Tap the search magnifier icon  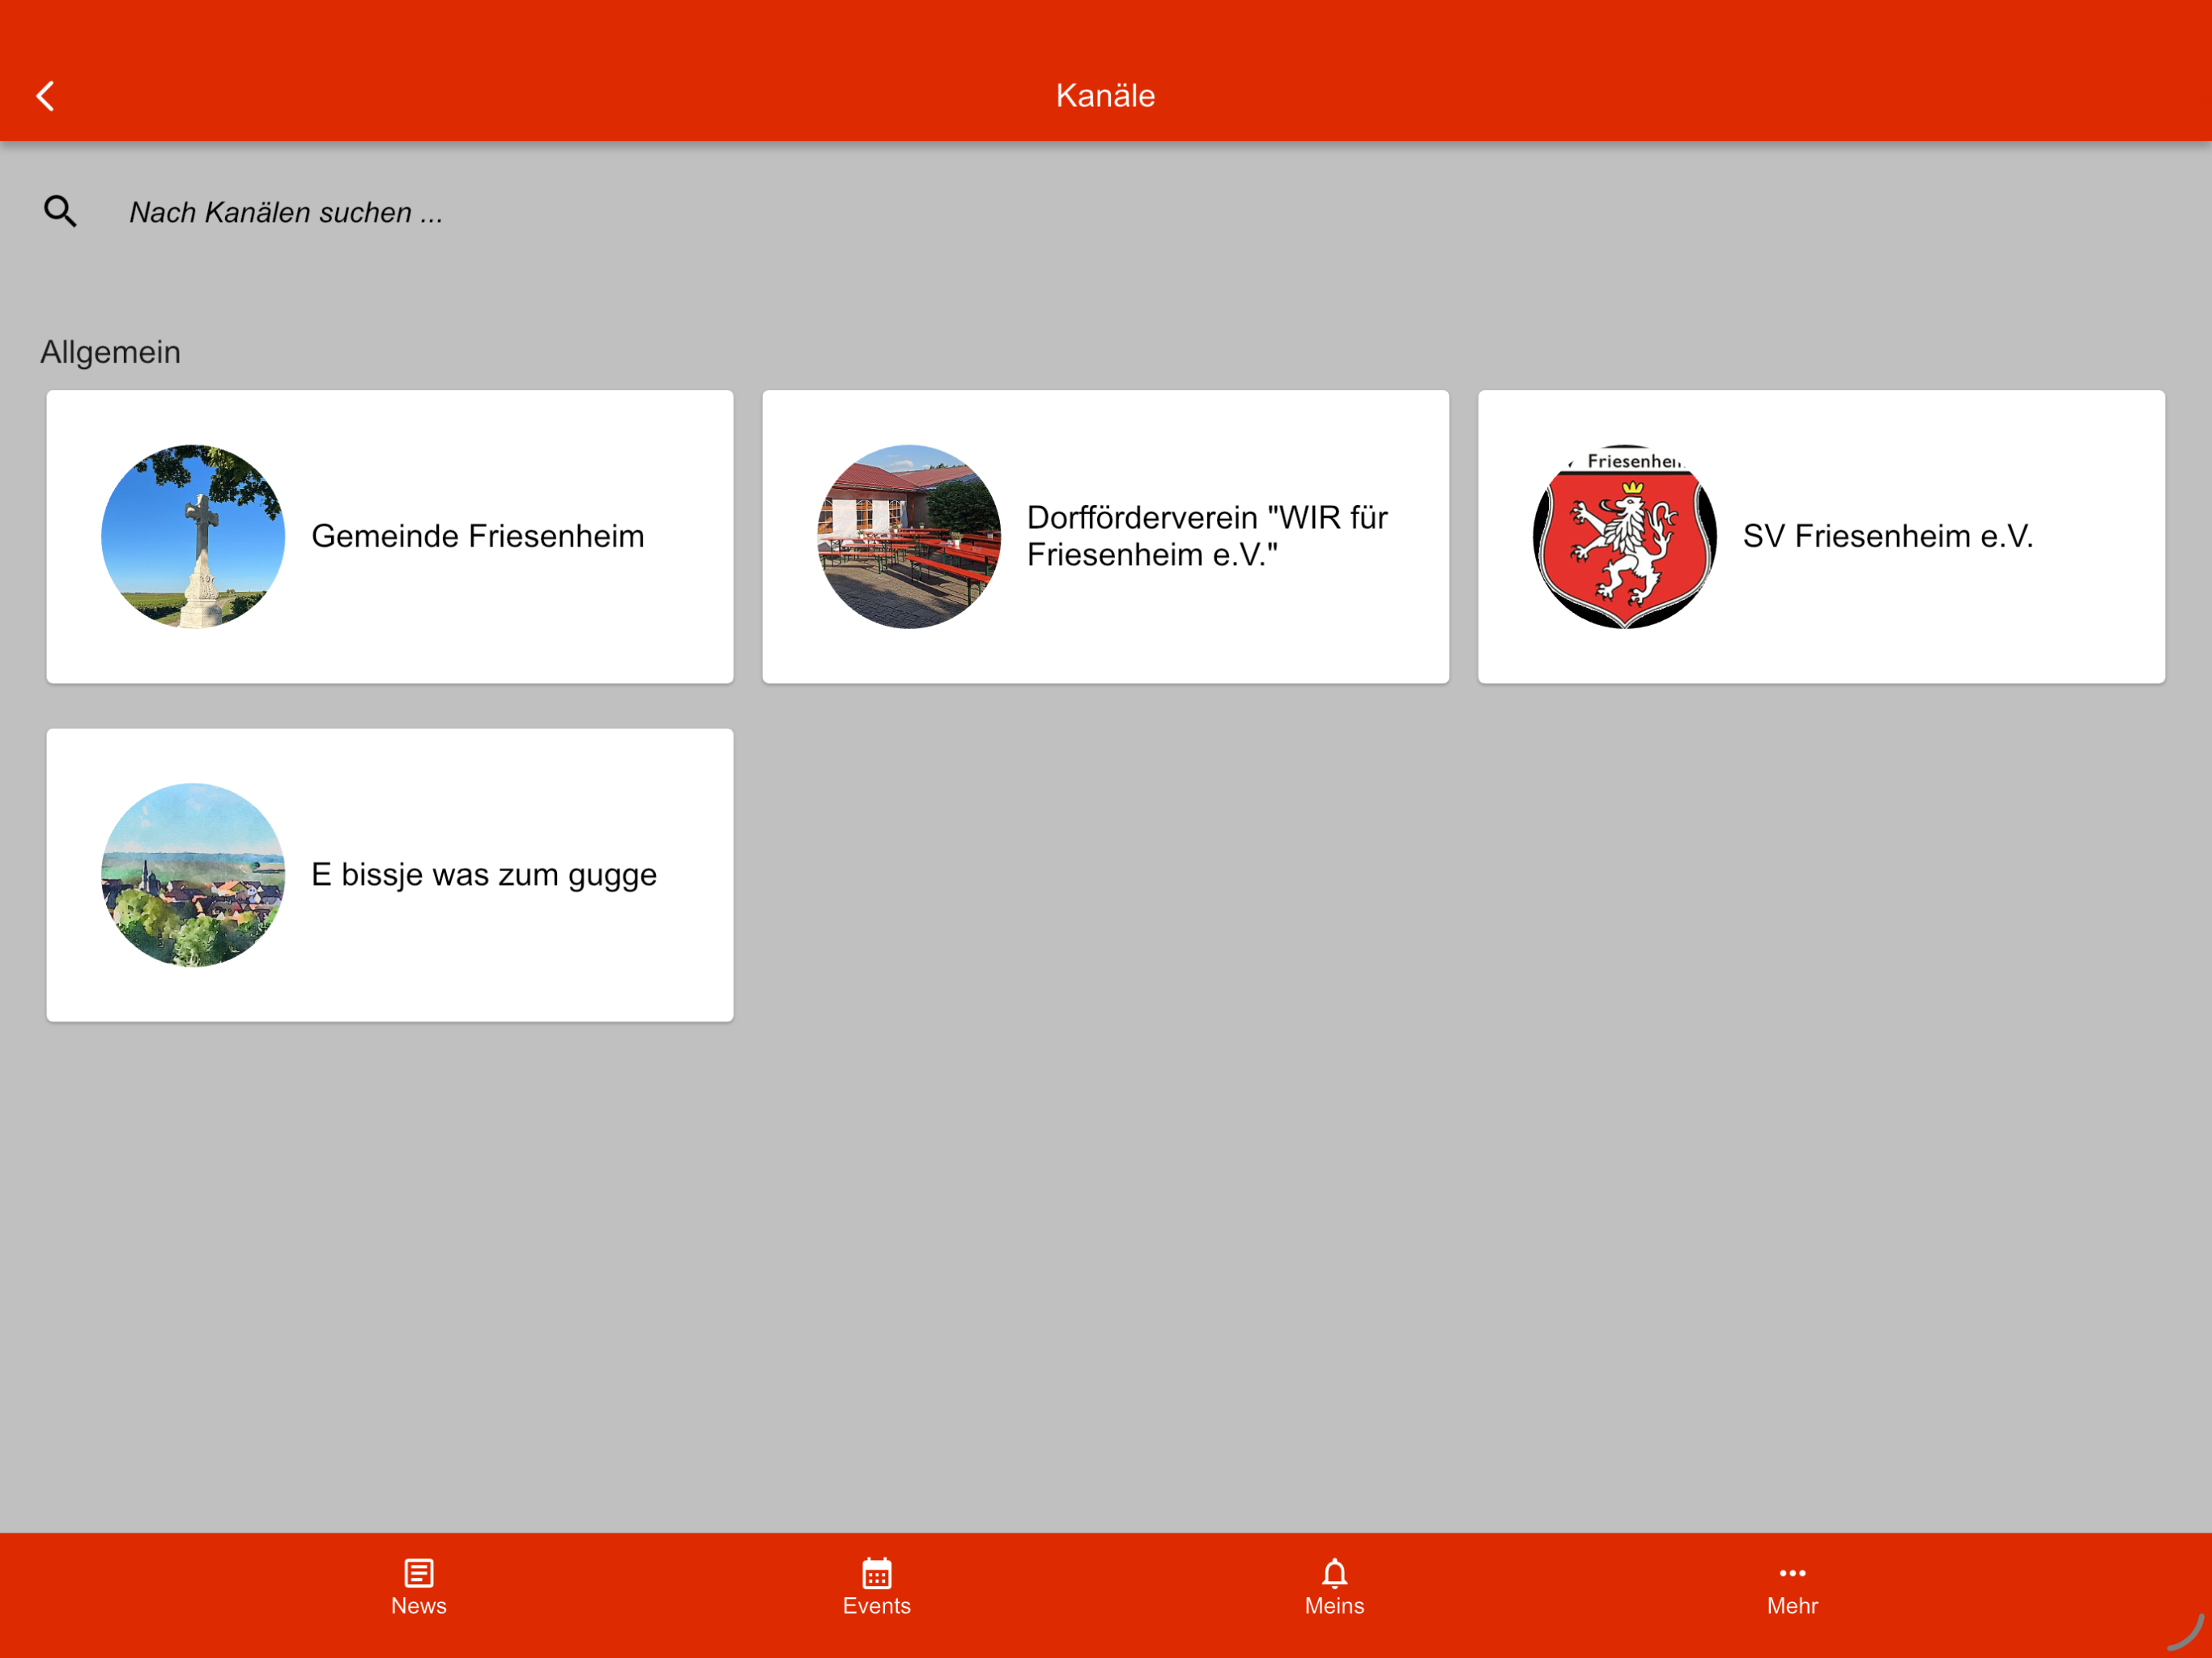coord(60,211)
